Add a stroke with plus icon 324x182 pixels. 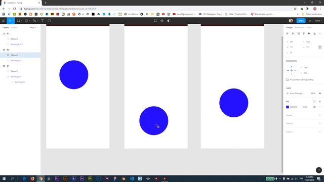coord(320,115)
